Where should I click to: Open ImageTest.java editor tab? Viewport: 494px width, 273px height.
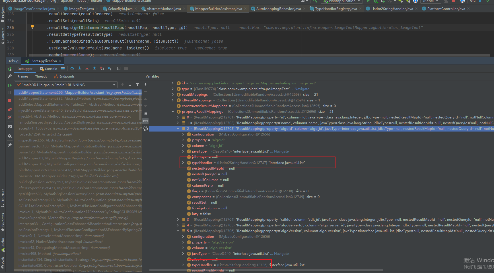click(x=81, y=9)
